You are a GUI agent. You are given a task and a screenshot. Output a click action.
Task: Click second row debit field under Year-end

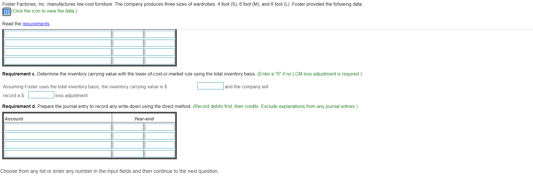point(128,136)
